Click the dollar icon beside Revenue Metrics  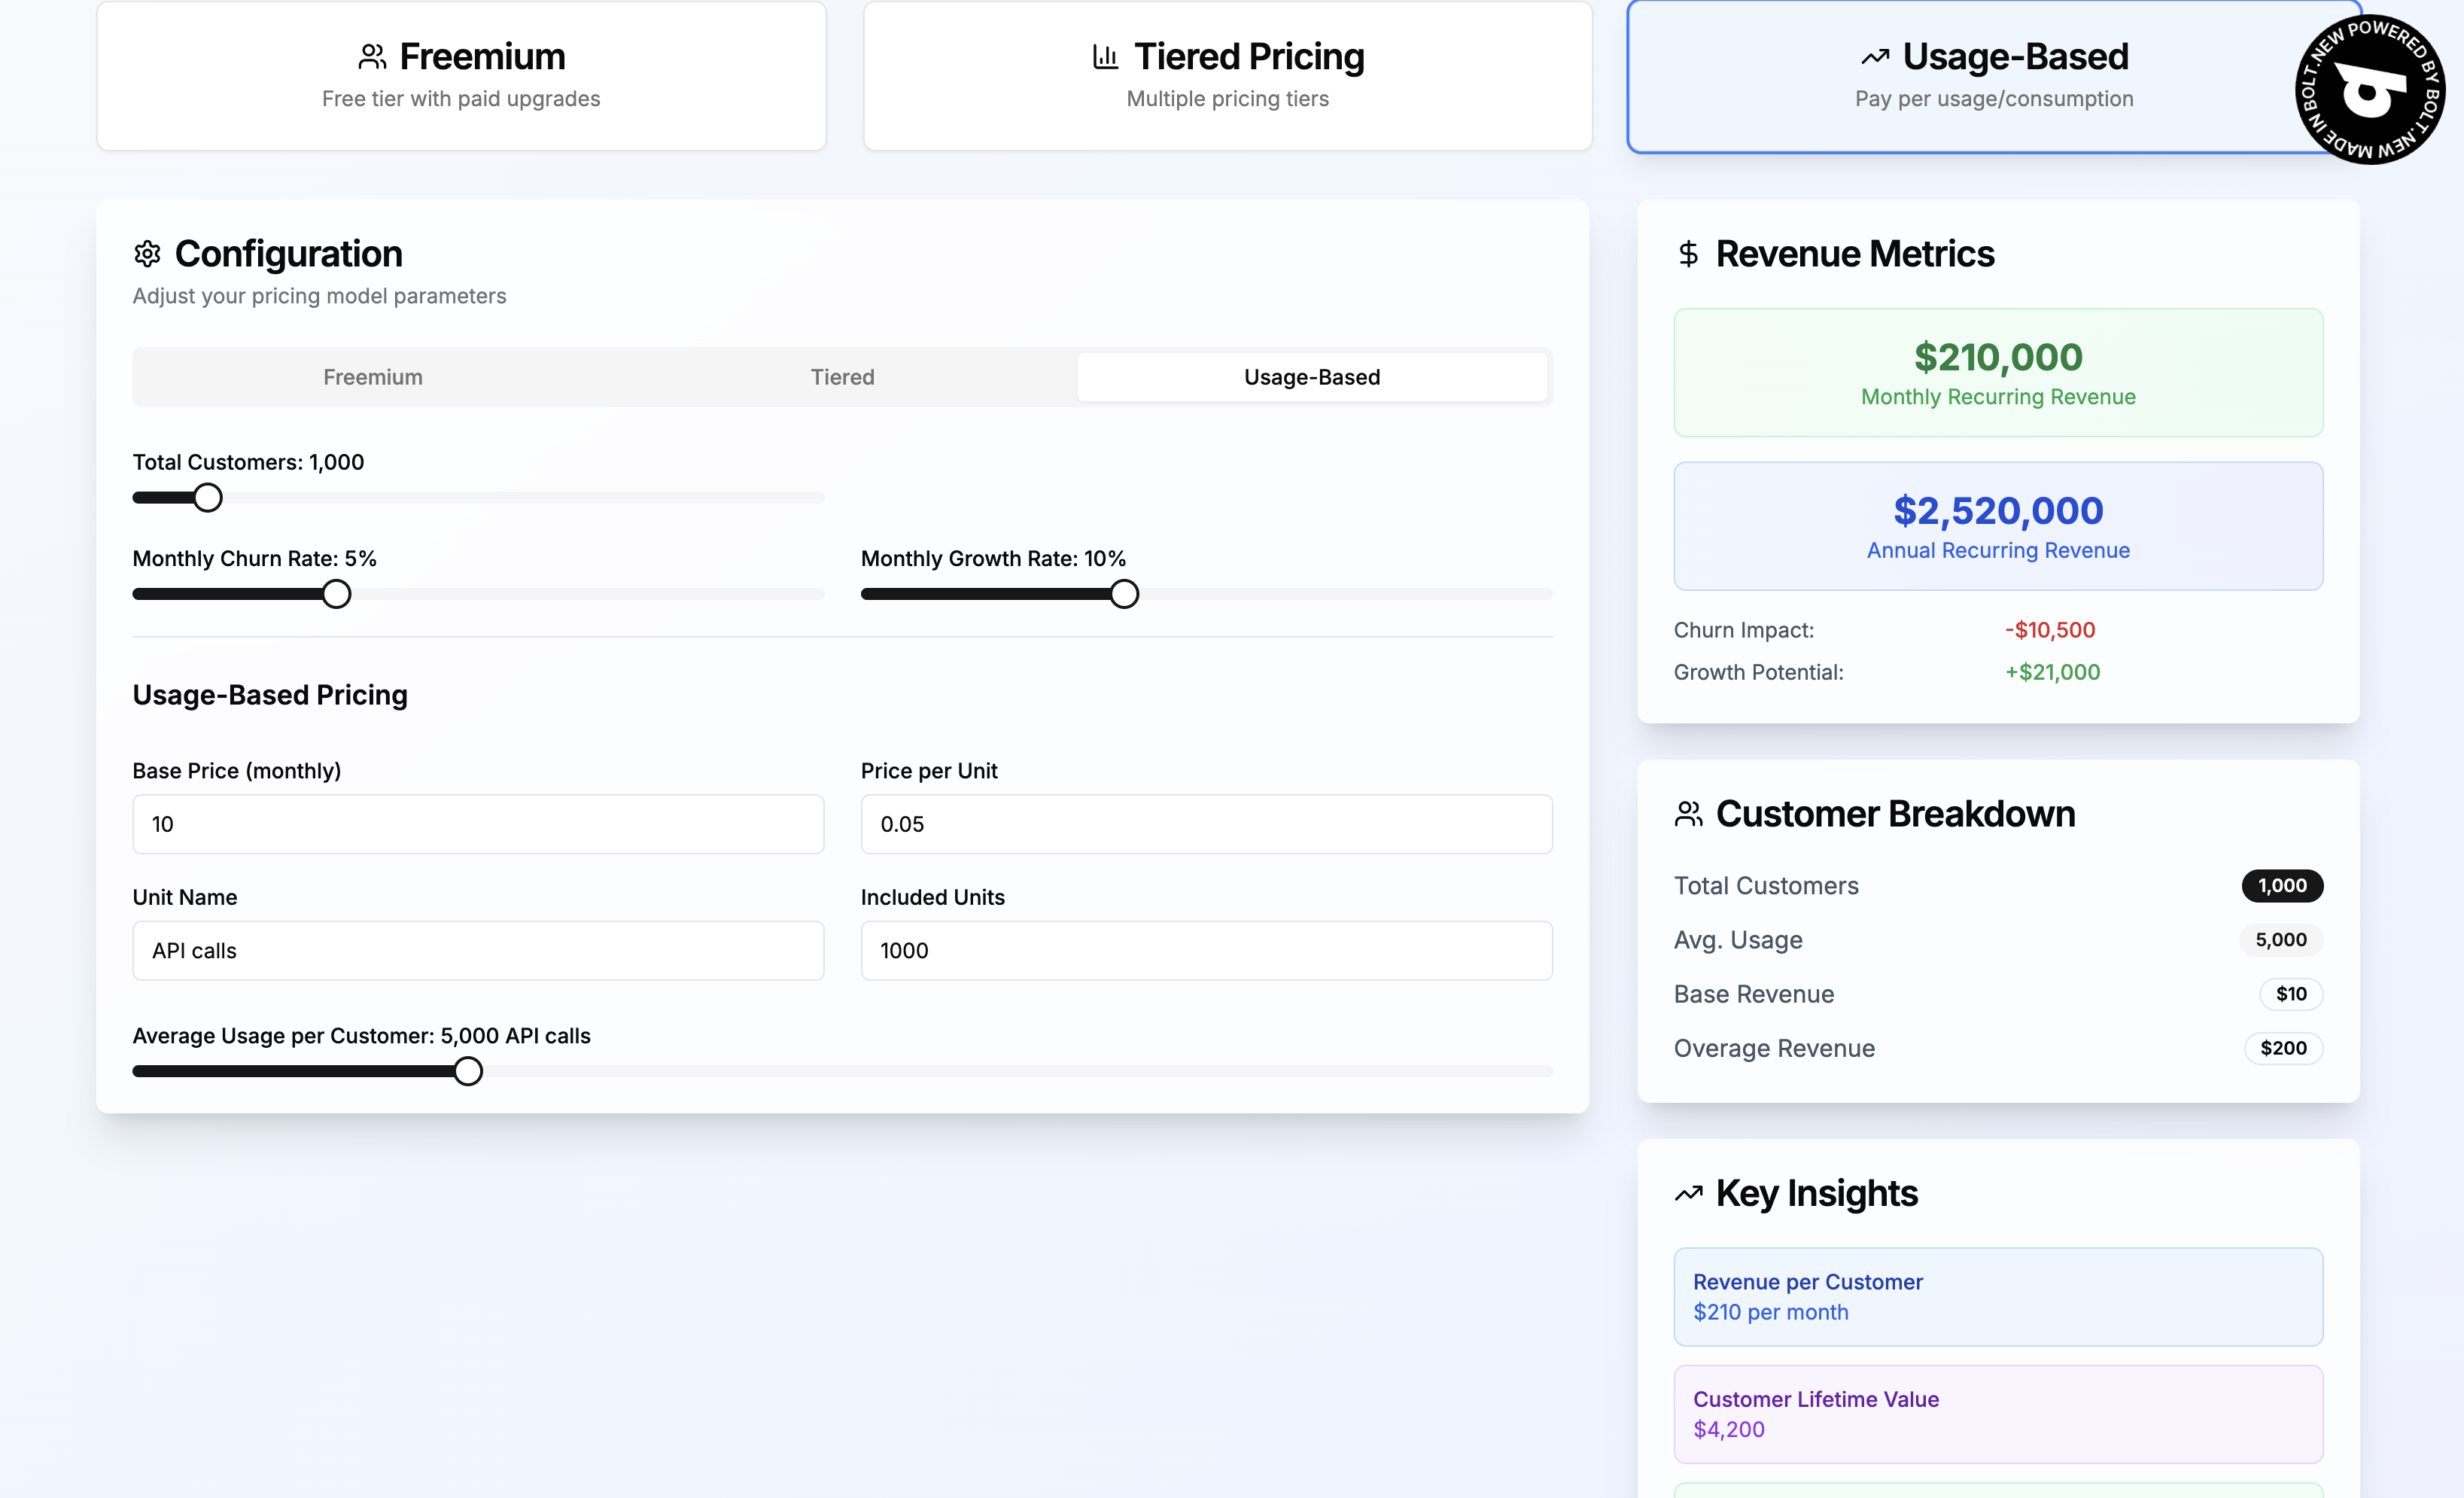[x=1689, y=254]
